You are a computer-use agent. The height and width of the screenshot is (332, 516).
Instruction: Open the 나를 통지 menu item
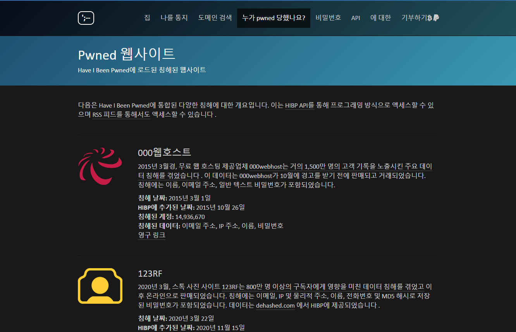pos(174,18)
